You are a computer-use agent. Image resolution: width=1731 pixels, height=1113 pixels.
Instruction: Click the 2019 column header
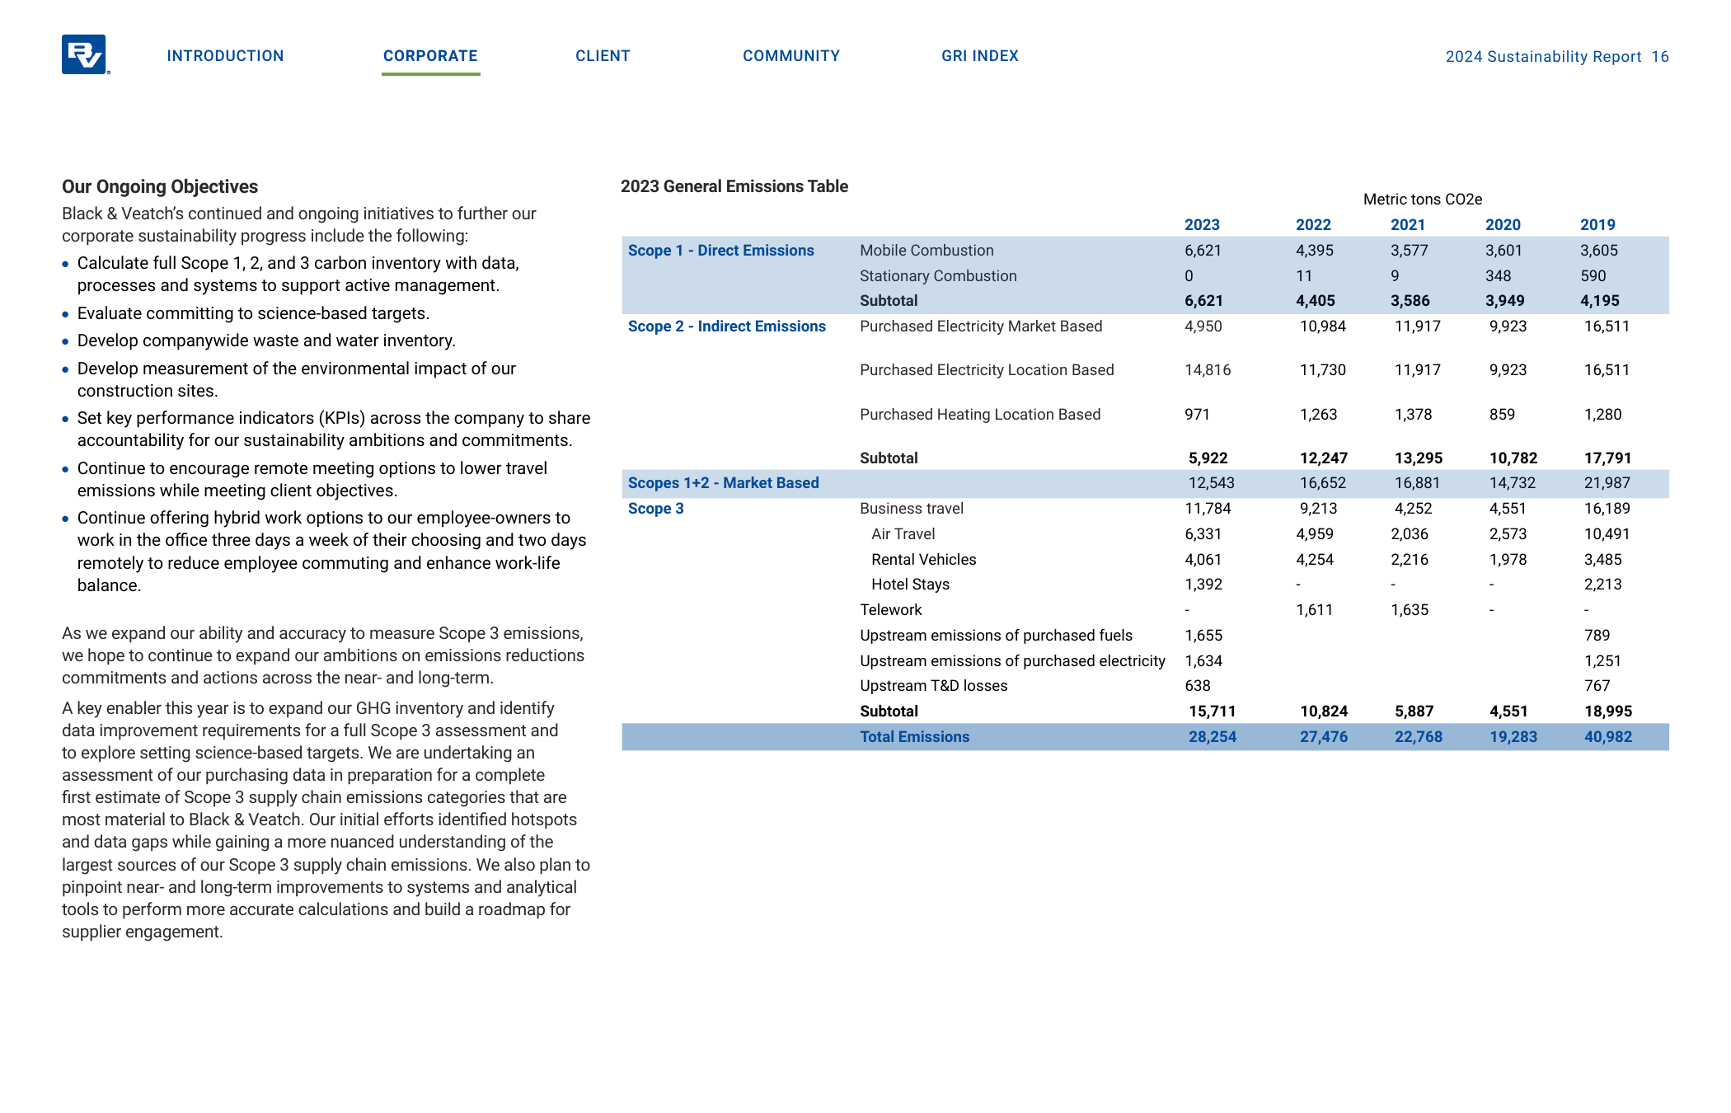[1597, 225]
